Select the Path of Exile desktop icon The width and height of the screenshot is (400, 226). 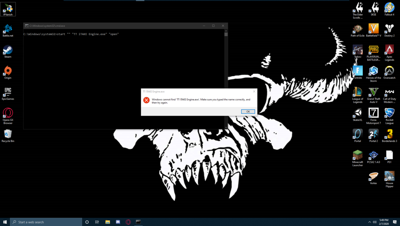358,30
